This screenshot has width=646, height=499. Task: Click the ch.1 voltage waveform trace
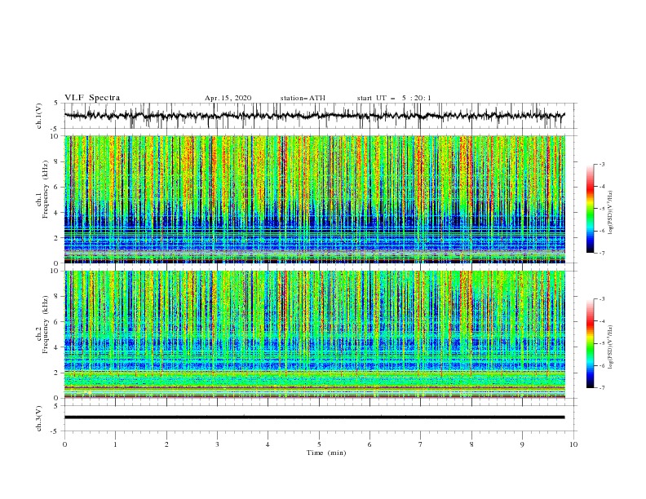[x=314, y=115]
